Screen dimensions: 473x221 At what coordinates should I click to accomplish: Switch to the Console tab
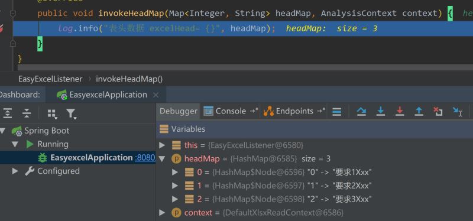tap(225, 111)
